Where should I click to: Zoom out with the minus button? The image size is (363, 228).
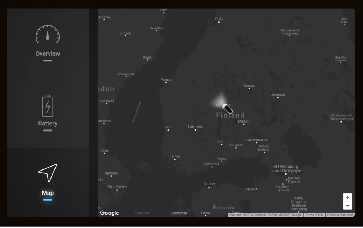click(x=347, y=206)
